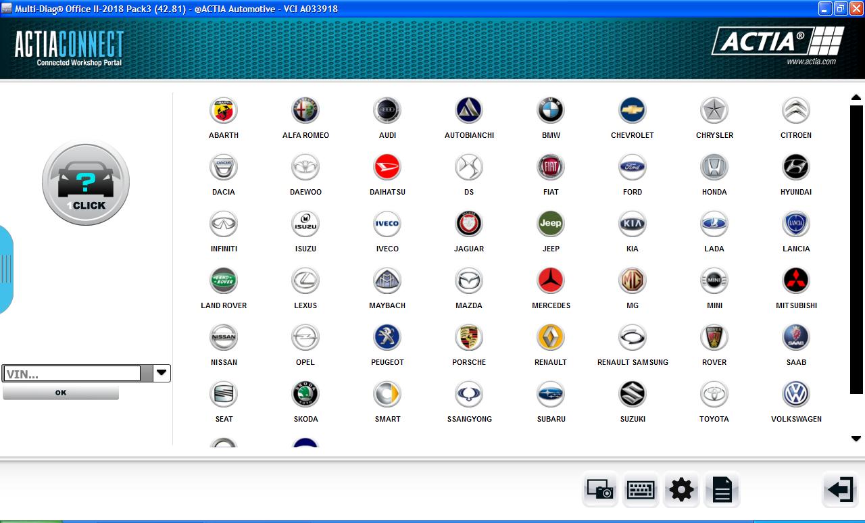The height and width of the screenshot is (523, 865).
Task: Choose the Lada logo
Action: click(714, 224)
